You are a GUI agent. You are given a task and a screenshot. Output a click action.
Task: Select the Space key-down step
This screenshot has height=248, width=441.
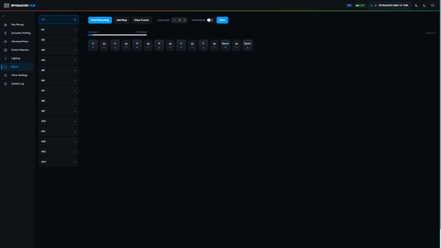(225, 45)
